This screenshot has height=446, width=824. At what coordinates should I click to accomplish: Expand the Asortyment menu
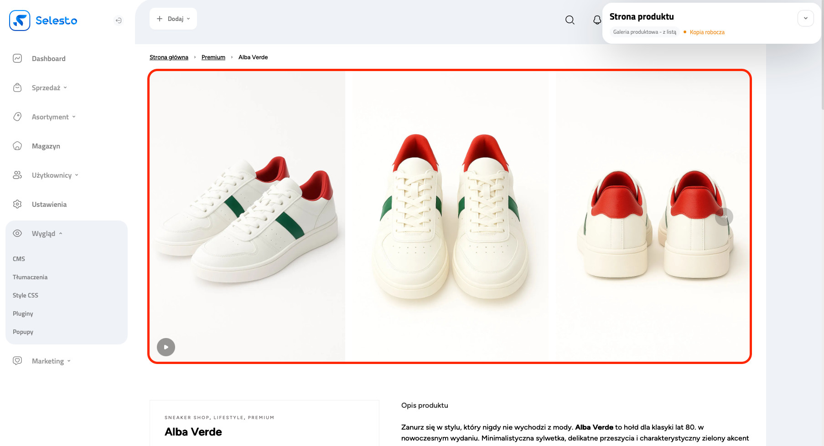pyautogui.click(x=53, y=117)
